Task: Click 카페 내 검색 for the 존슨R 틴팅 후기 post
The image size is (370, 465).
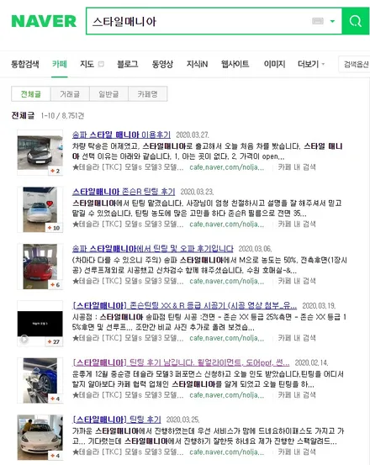Action: coord(297,225)
